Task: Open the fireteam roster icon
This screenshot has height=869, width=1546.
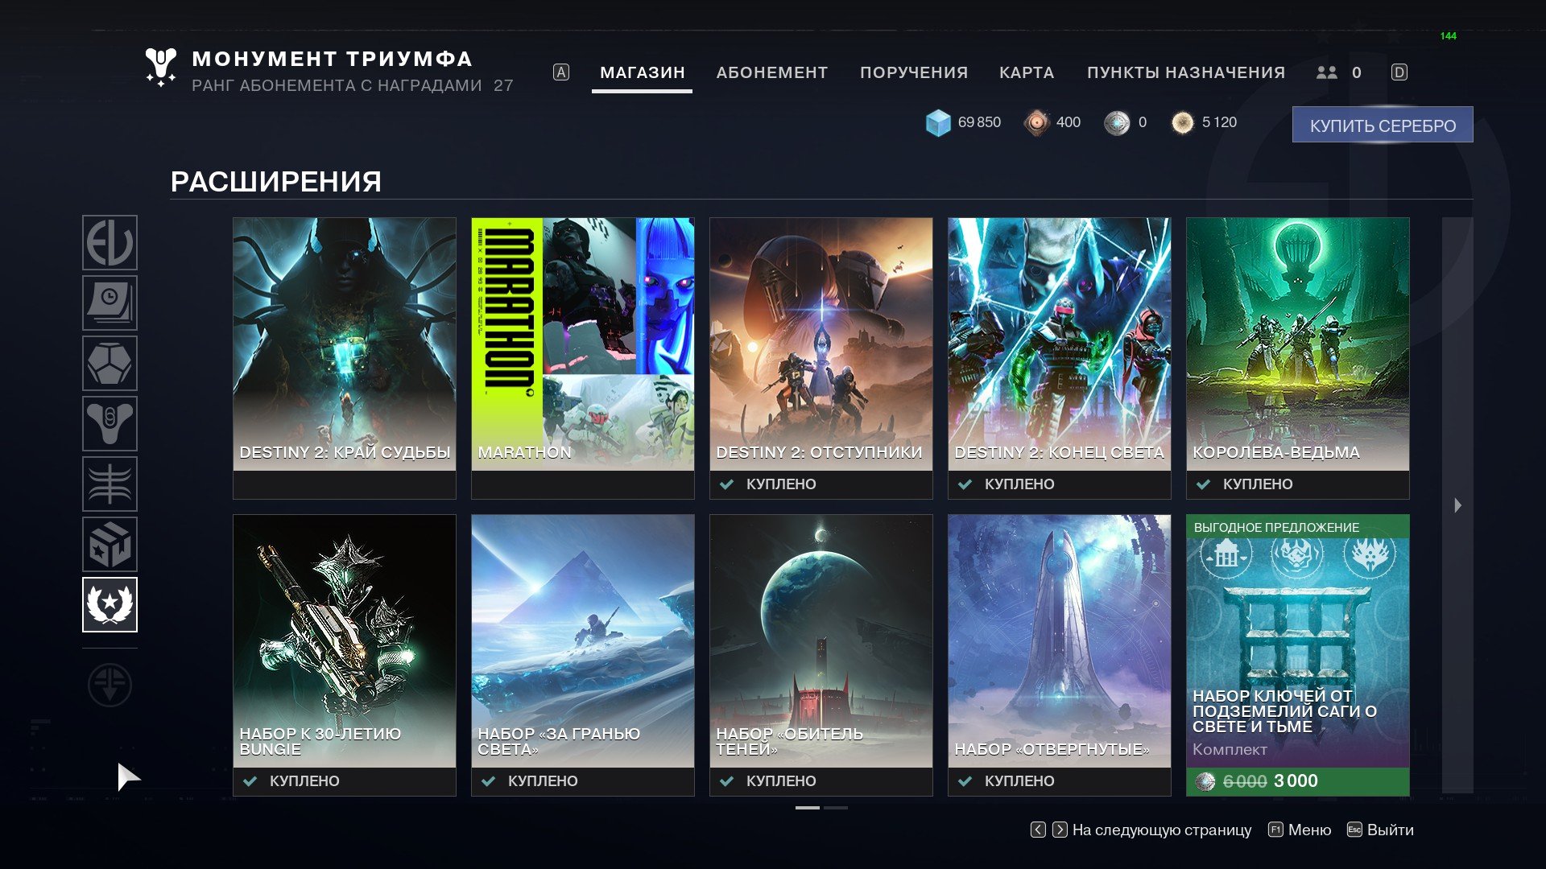Action: tap(1326, 72)
